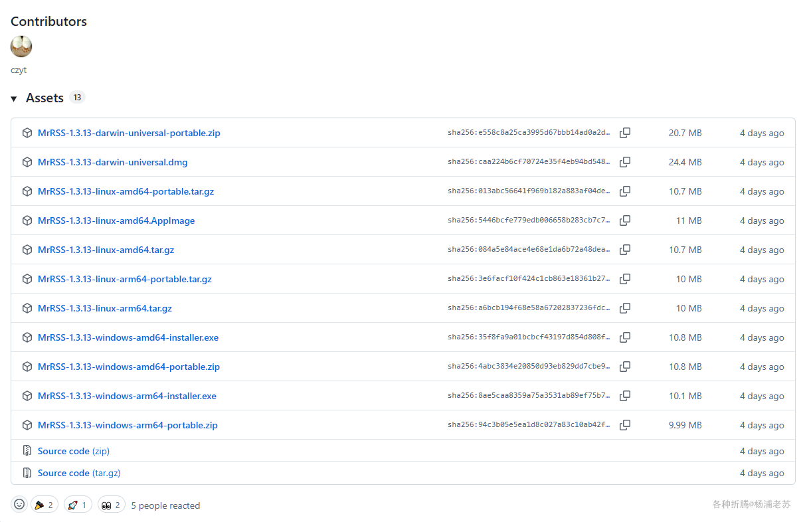
Task: Download MrRSS-1.3.13-windows-amd64-installer.exe
Action: (x=128, y=337)
